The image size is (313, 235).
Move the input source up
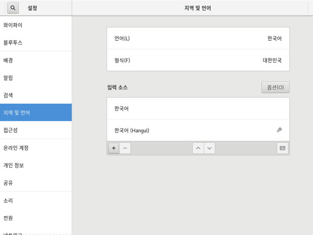coord(198,148)
